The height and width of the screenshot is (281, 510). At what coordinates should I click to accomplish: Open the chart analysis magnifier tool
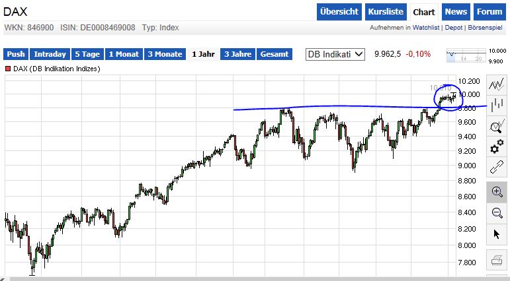pos(496,127)
